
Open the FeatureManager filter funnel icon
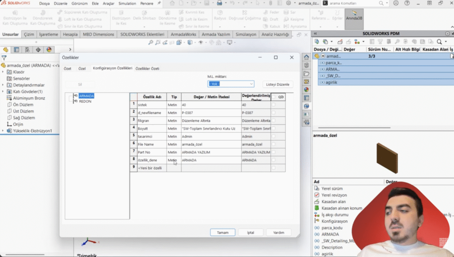(x=4, y=58)
